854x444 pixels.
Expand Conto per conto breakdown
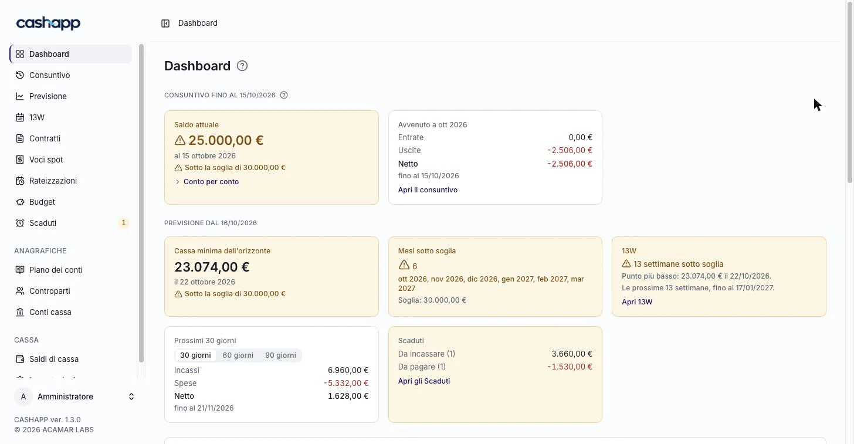(x=207, y=182)
